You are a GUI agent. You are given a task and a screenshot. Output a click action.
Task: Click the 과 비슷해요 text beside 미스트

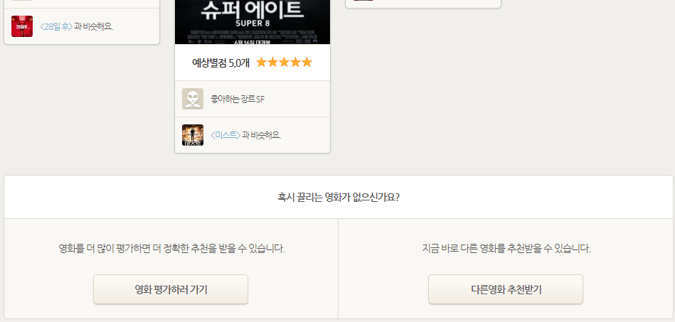click(x=262, y=135)
